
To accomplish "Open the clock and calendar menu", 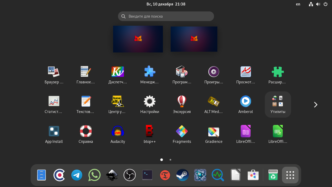I will click(166, 4).
